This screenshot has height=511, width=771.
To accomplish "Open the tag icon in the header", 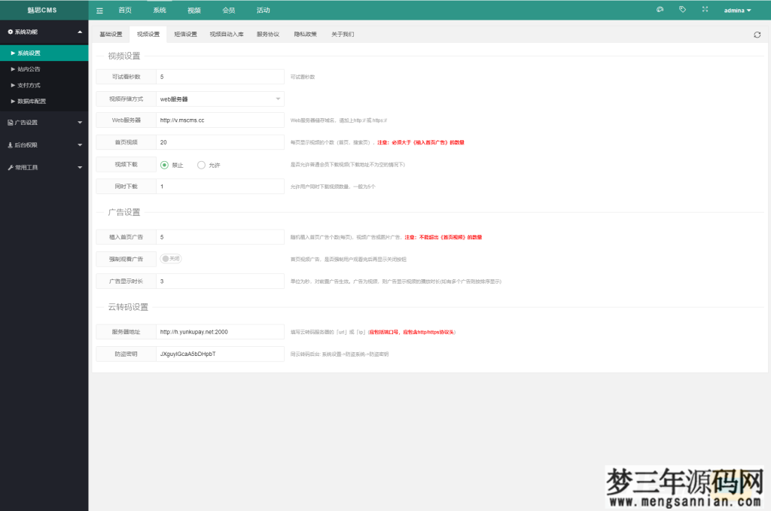I will [682, 9].
